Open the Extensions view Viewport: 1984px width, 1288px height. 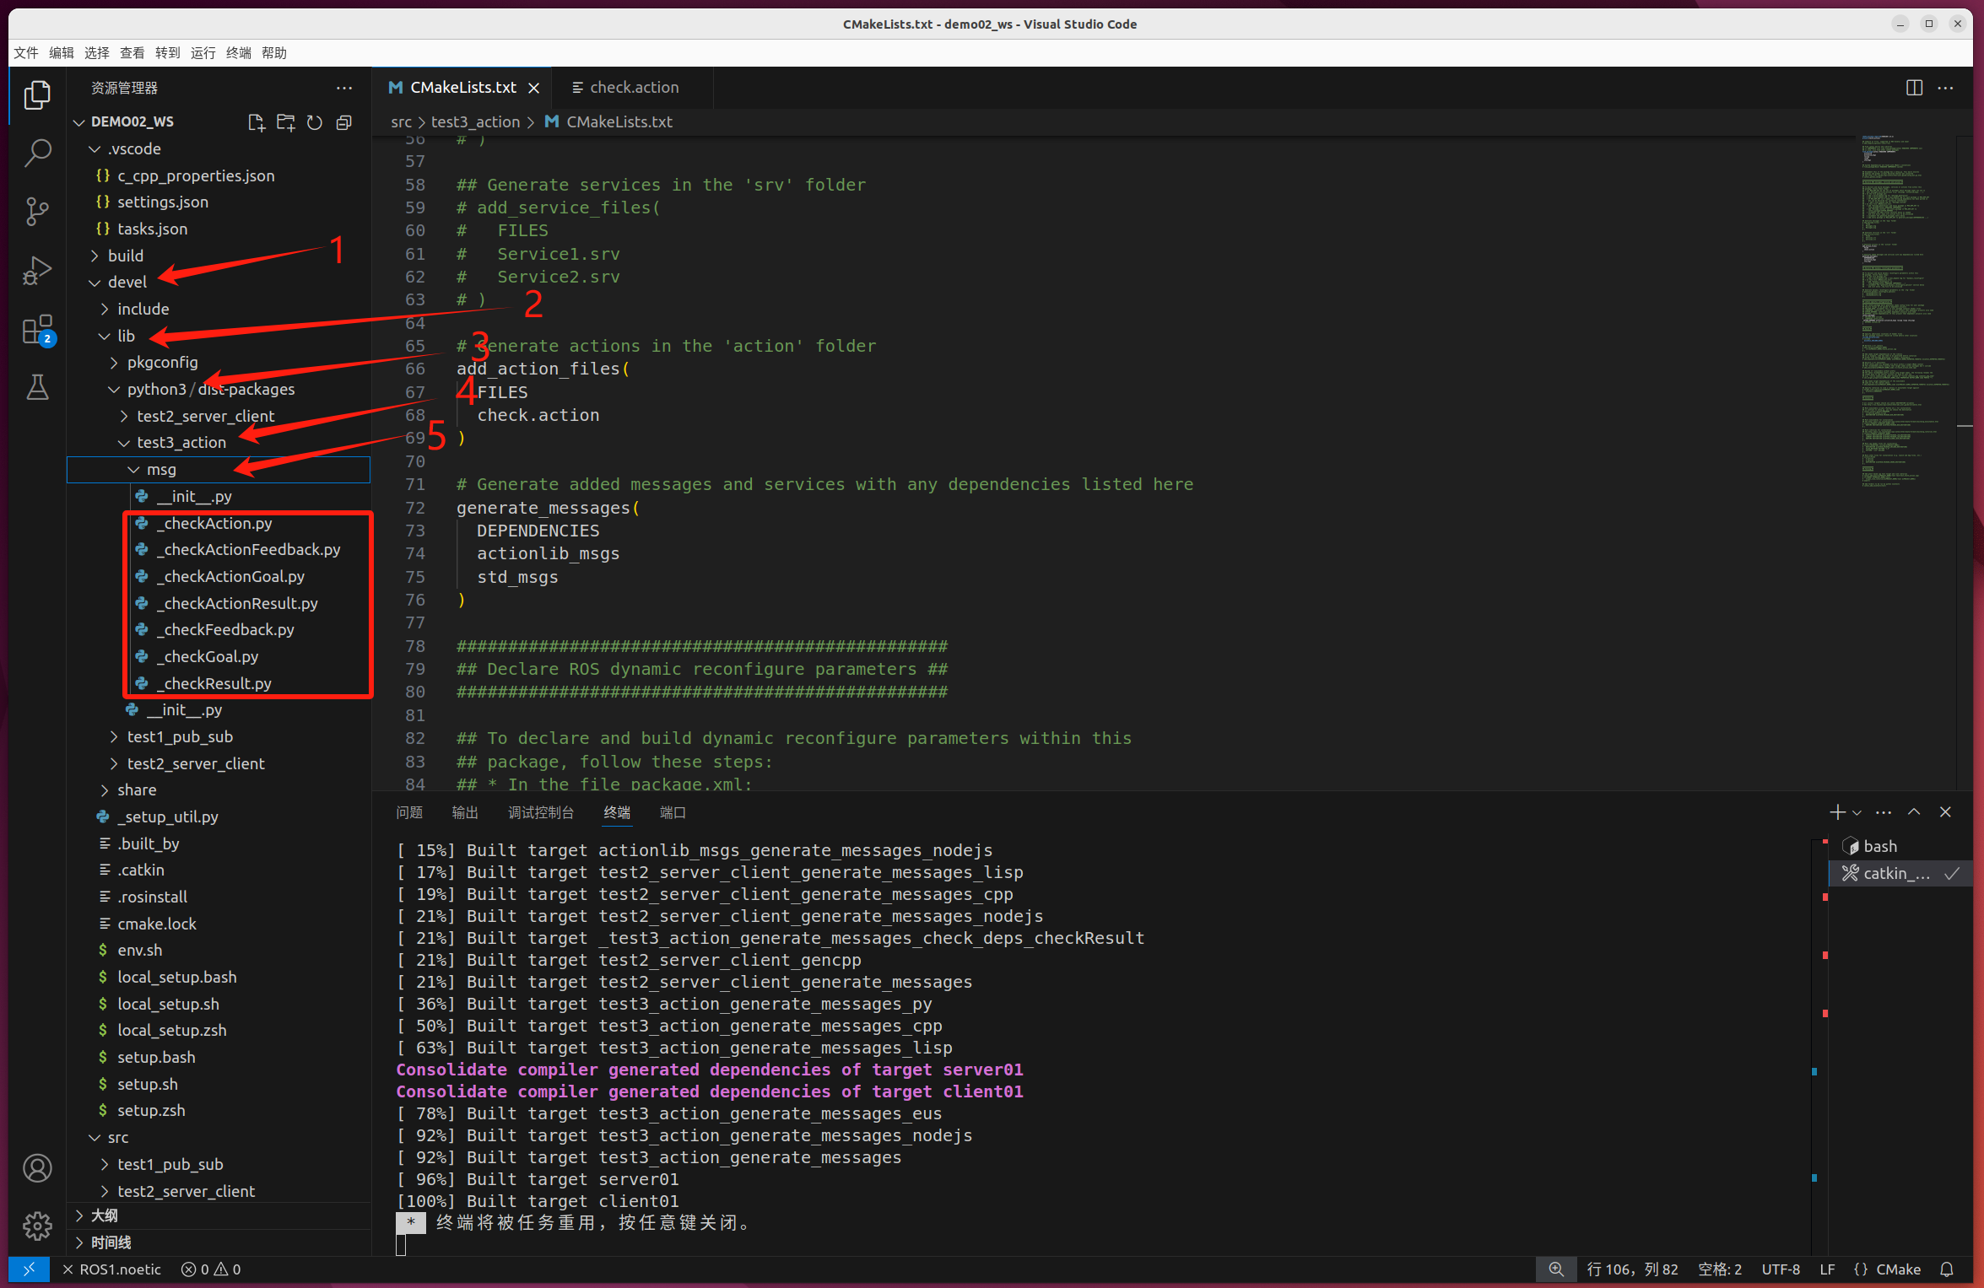(37, 330)
